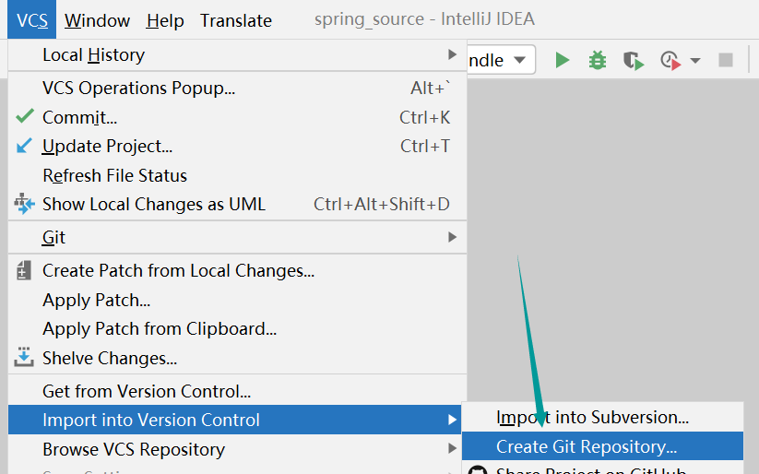Open the Help menu
This screenshot has width=759, height=474.
(x=165, y=20)
